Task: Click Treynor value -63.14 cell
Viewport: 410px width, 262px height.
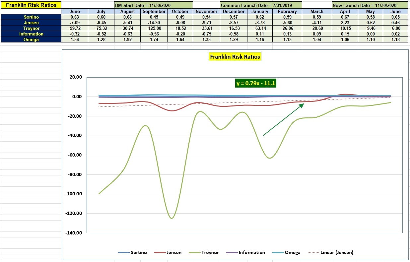Action: pyautogui.click(x=260, y=28)
